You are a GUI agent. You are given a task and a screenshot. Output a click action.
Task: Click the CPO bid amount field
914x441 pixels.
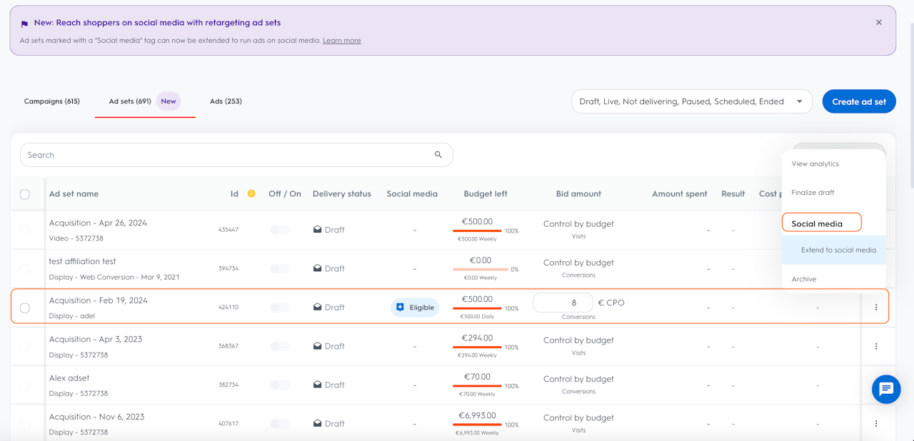563,303
